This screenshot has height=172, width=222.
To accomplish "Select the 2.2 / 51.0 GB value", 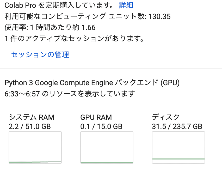I will click(30, 126).
